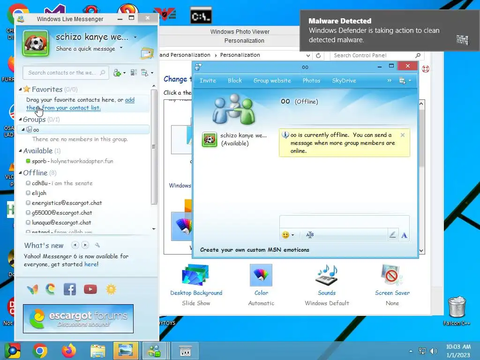480x360 pixels.
Task: Collapse the Offline contacts section
Action: click(20, 172)
